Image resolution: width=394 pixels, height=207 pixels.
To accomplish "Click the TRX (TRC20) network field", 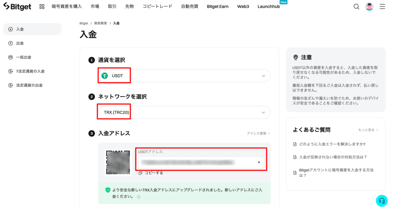I will coord(184,113).
